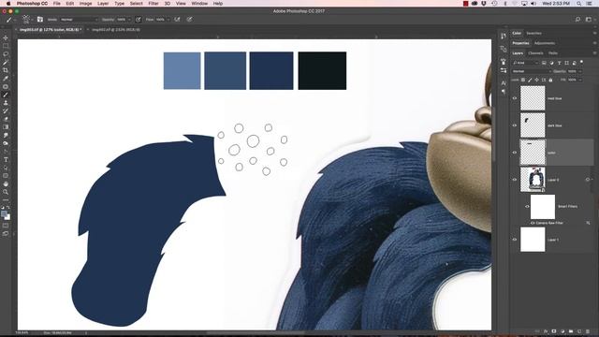Click the new adjustment layer icon
This screenshot has width=599, height=337.
pyautogui.click(x=562, y=331)
